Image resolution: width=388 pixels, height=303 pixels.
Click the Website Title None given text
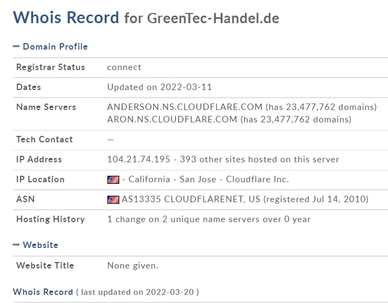133,265
